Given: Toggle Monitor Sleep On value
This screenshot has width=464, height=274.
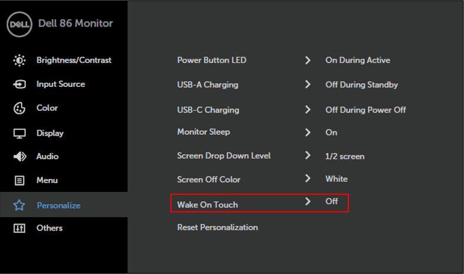Looking at the screenshot, I should (331, 133).
